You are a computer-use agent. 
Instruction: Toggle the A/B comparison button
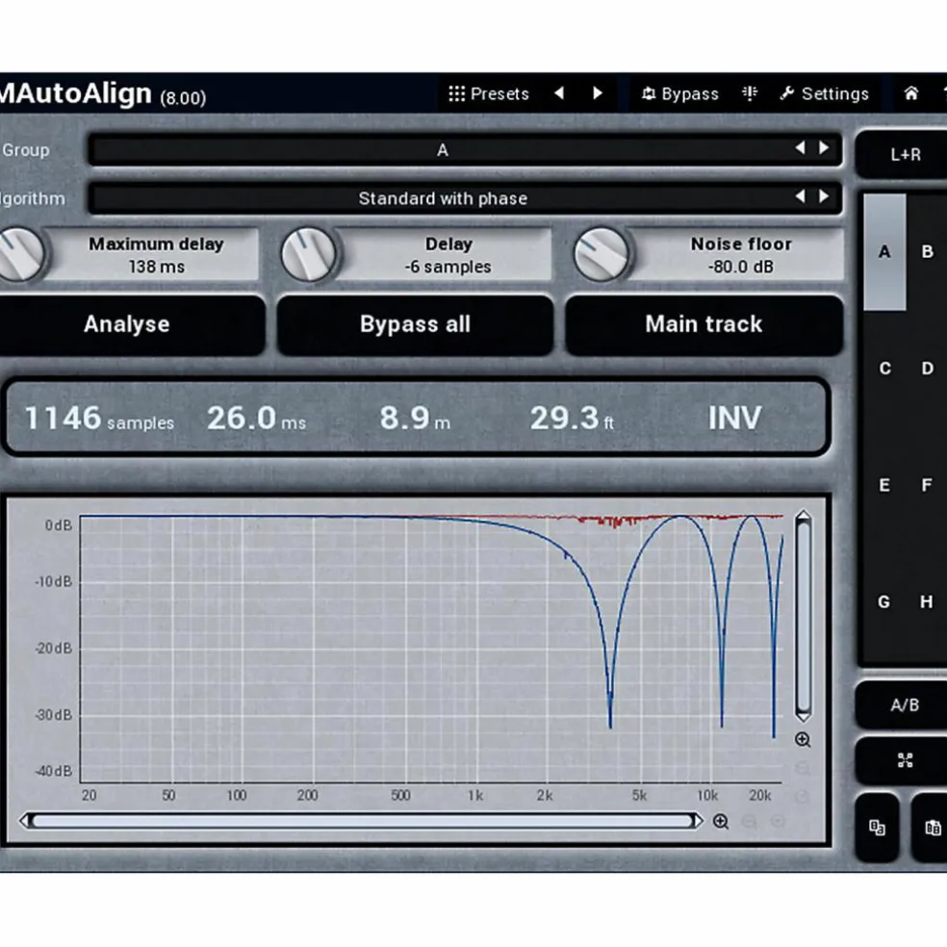[904, 704]
